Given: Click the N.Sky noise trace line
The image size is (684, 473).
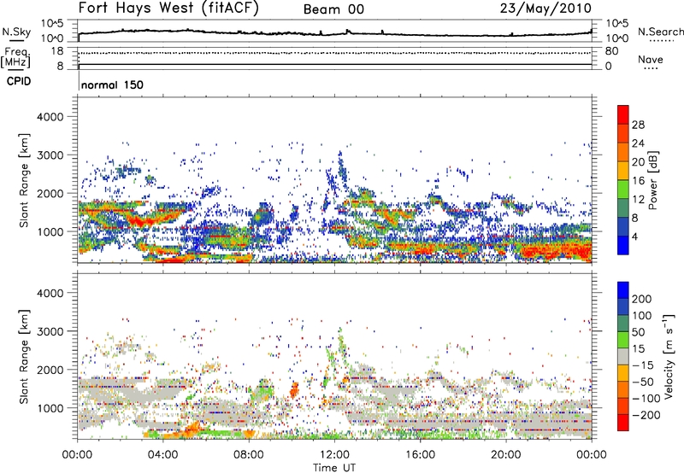Looking at the screenshot, I should (x=335, y=33).
